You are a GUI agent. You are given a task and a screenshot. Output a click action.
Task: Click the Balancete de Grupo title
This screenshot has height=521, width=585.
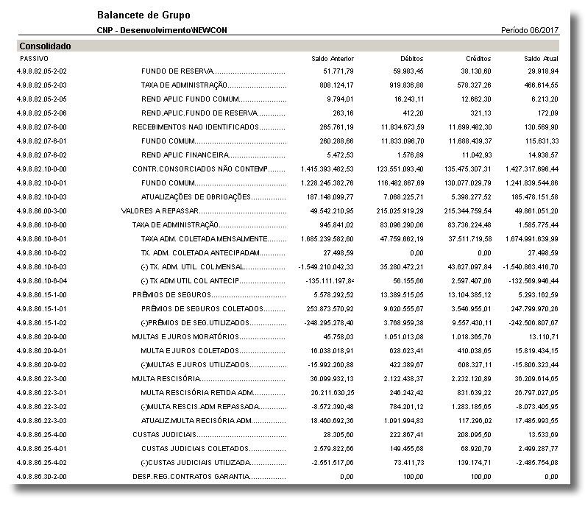(143, 15)
